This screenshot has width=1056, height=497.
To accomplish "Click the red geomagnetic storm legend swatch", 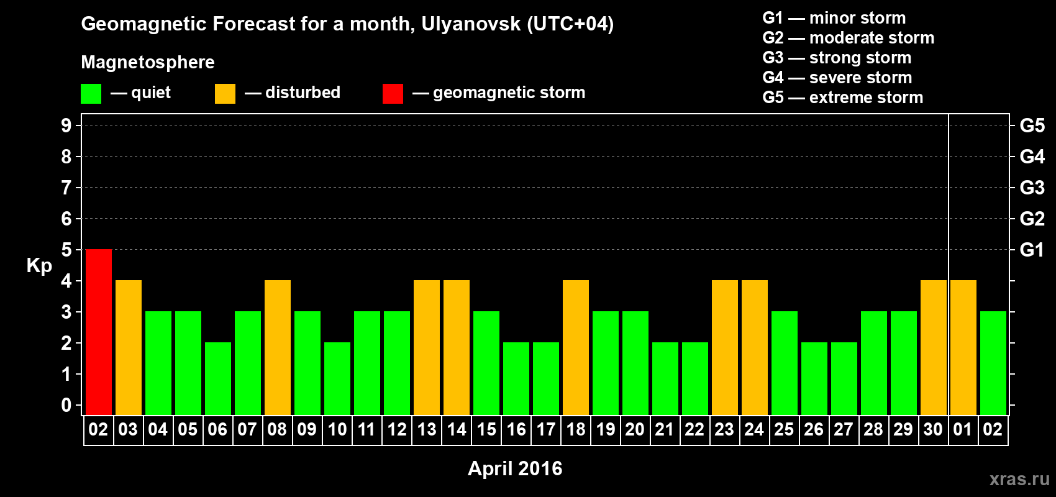I will point(393,94).
